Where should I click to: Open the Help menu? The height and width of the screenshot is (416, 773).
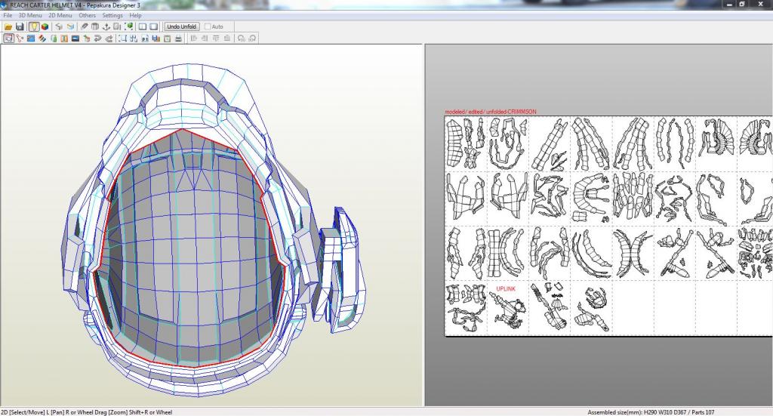point(136,15)
